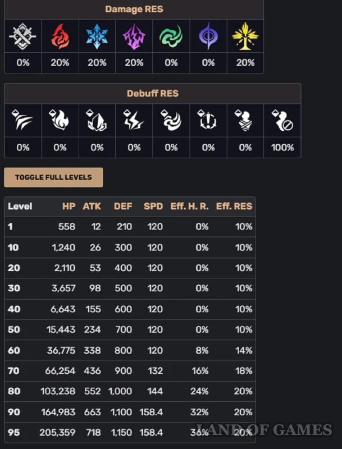Screen dimensions: 342x449
Task: Select the indigo Quantum damage RES icon
Action: 208,36
